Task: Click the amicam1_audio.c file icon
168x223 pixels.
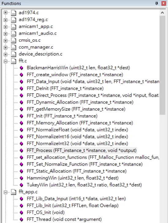Action: pyautogui.click(x=14, y=33)
